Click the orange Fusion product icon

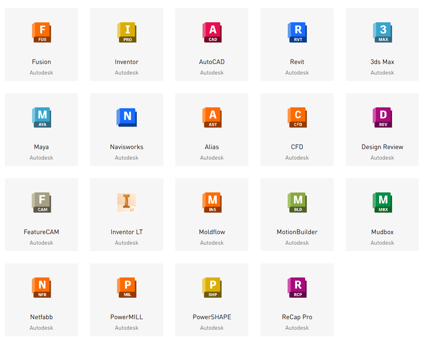pyautogui.click(x=41, y=32)
